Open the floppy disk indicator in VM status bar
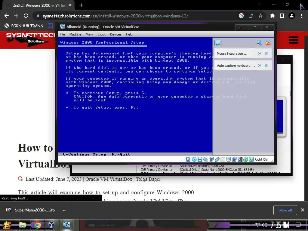The height and width of the screenshot is (231, 308). click(x=200, y=159)
